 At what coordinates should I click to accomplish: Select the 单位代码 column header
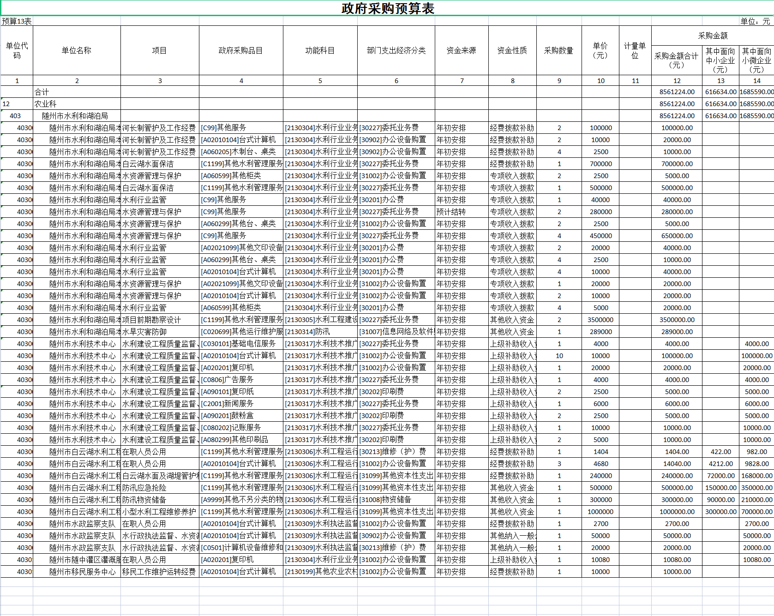tap(17, 50)
